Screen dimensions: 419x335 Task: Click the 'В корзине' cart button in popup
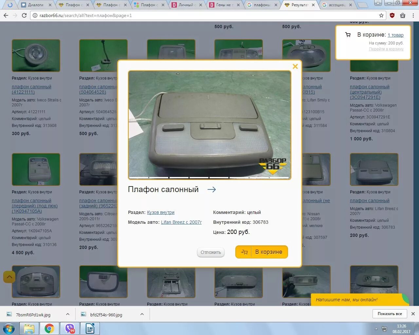(x=262, y=252)
